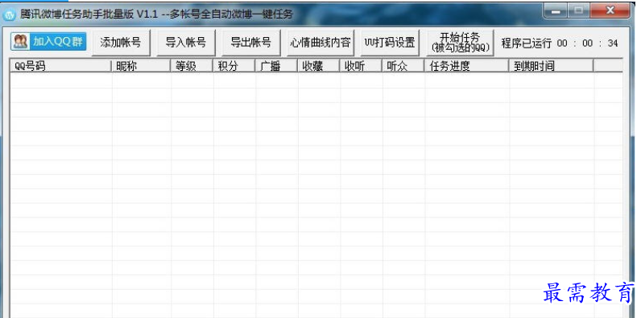This screenshot has height=318, width=641.
Task: Click the app icon in the title bar
Action: coord(10,15)
